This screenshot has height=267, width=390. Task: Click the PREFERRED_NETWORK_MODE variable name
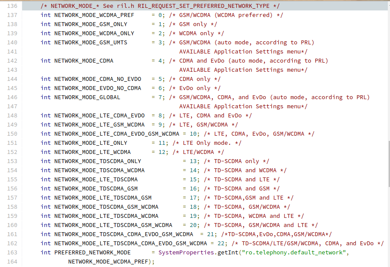point(92,253)
